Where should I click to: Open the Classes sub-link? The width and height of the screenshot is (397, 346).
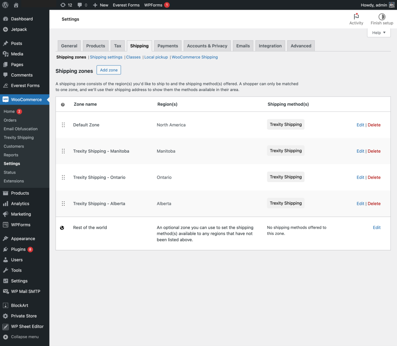(133, 57)
